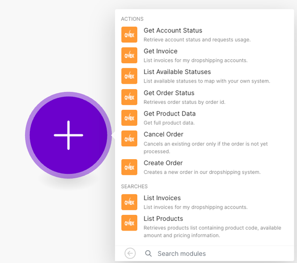Click the Avex icon beside Get Invoice
Image resolution: width=297 pixels, height=263 pixels.
point(129,55)
